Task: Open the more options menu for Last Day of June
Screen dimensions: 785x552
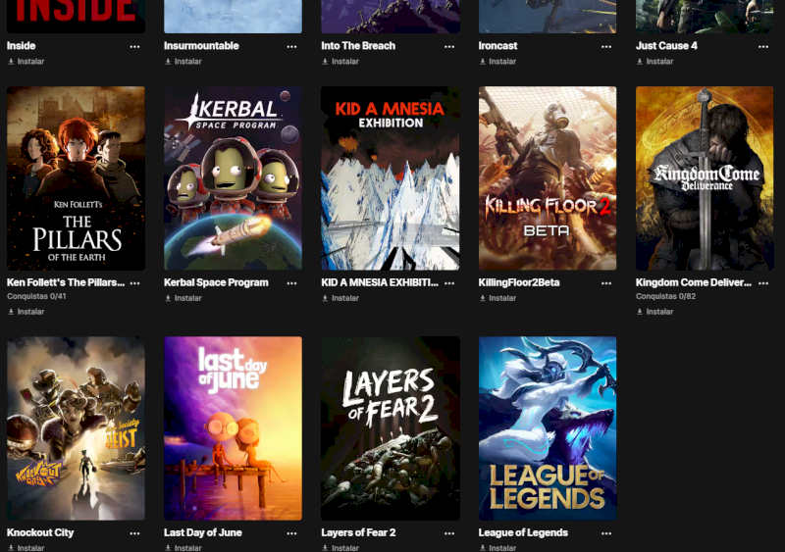Action: [x=291, y=533]
